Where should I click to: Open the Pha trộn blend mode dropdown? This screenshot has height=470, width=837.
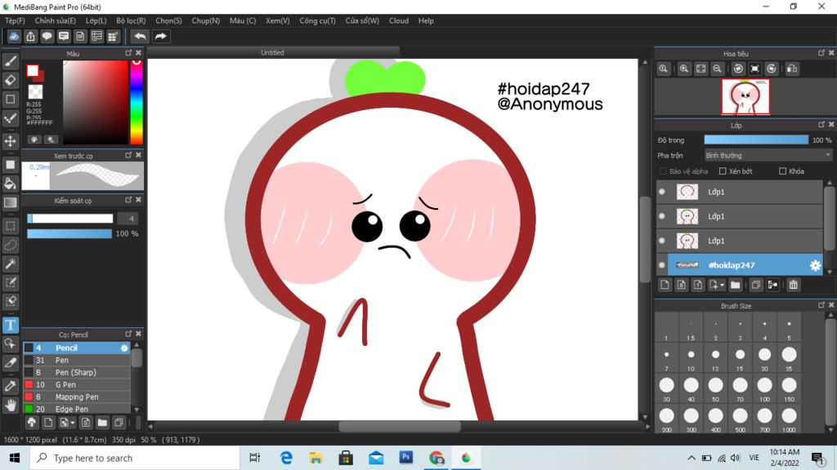[x=768, y=156]
